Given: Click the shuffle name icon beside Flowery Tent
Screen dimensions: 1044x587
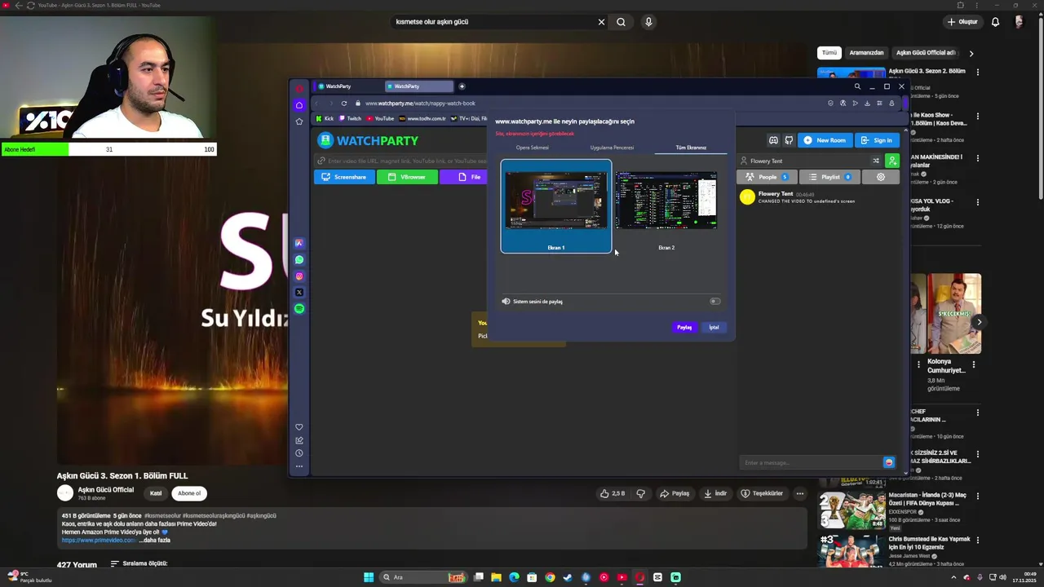Looking at the screenshot, I should point(876,161).
